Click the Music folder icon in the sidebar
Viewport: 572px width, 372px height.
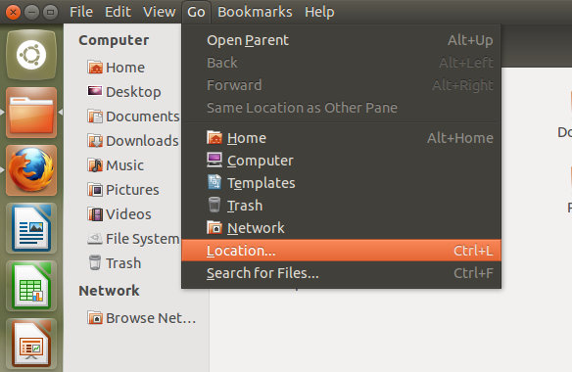pos(95,165)
